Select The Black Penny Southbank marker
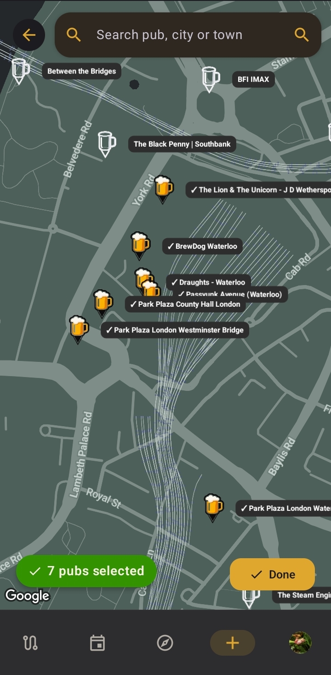The width and height of the screenshot is (331, 675). pyautogui.click(x=107, y=144)
